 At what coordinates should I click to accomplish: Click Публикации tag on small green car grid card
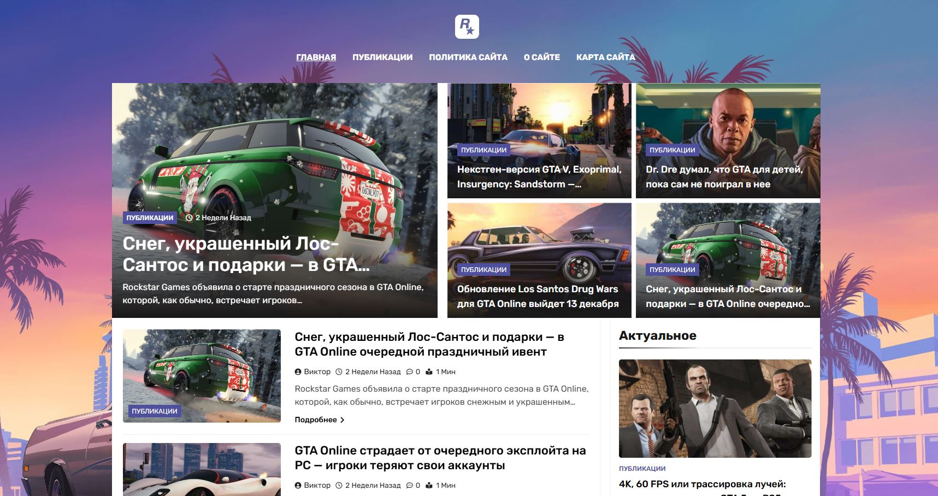(672, 269)
